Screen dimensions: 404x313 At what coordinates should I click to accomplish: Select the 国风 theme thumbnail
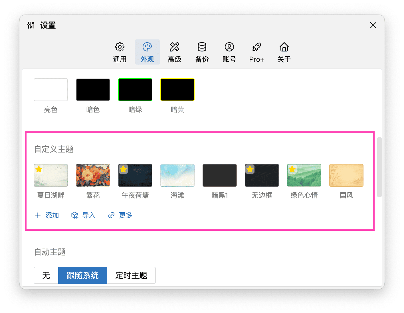click(x=346, y=175)
